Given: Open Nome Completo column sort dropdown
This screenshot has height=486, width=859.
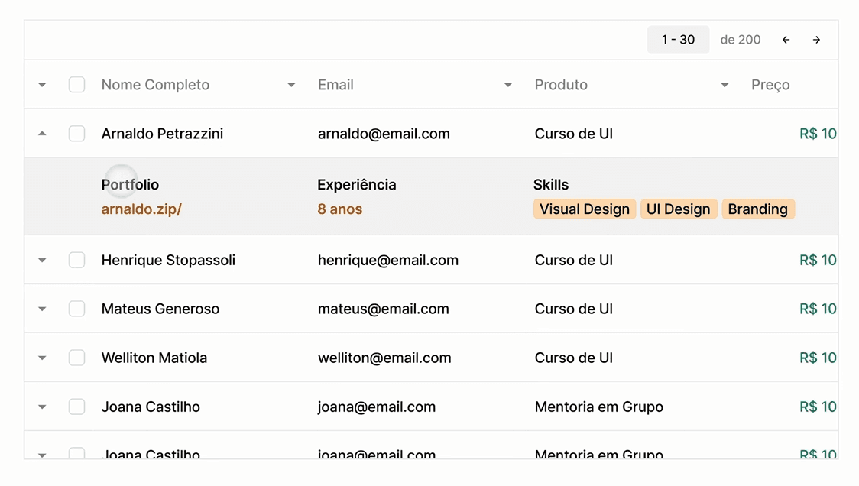Looking at the screenshot, I should [291, 85].
